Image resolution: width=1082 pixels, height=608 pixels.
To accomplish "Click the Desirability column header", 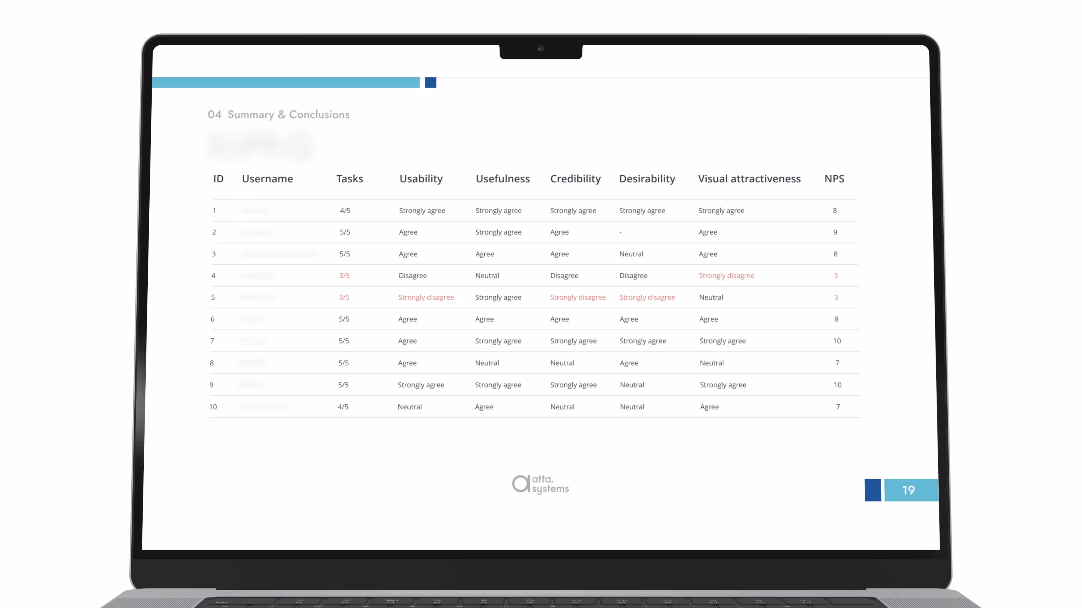I will (x=647, y=179).
